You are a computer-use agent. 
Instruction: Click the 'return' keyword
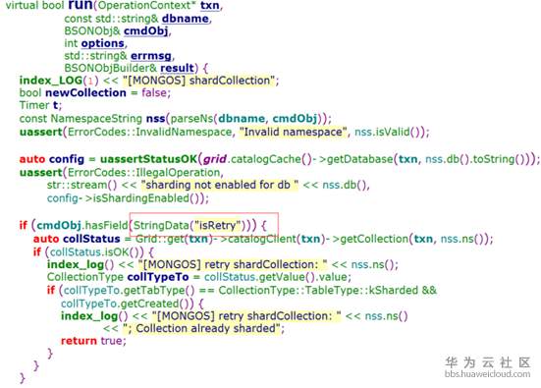79,341
